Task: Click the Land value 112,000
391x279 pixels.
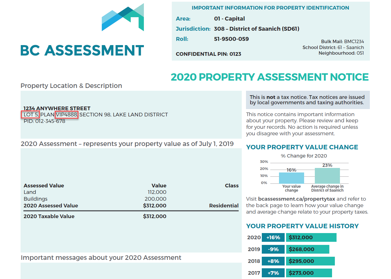Action: [x=157, y=192]
